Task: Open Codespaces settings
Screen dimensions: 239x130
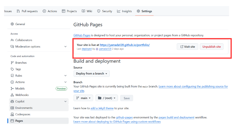Action: click(39, 114)
